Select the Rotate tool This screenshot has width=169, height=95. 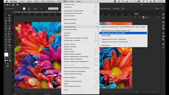pos(6,32)
